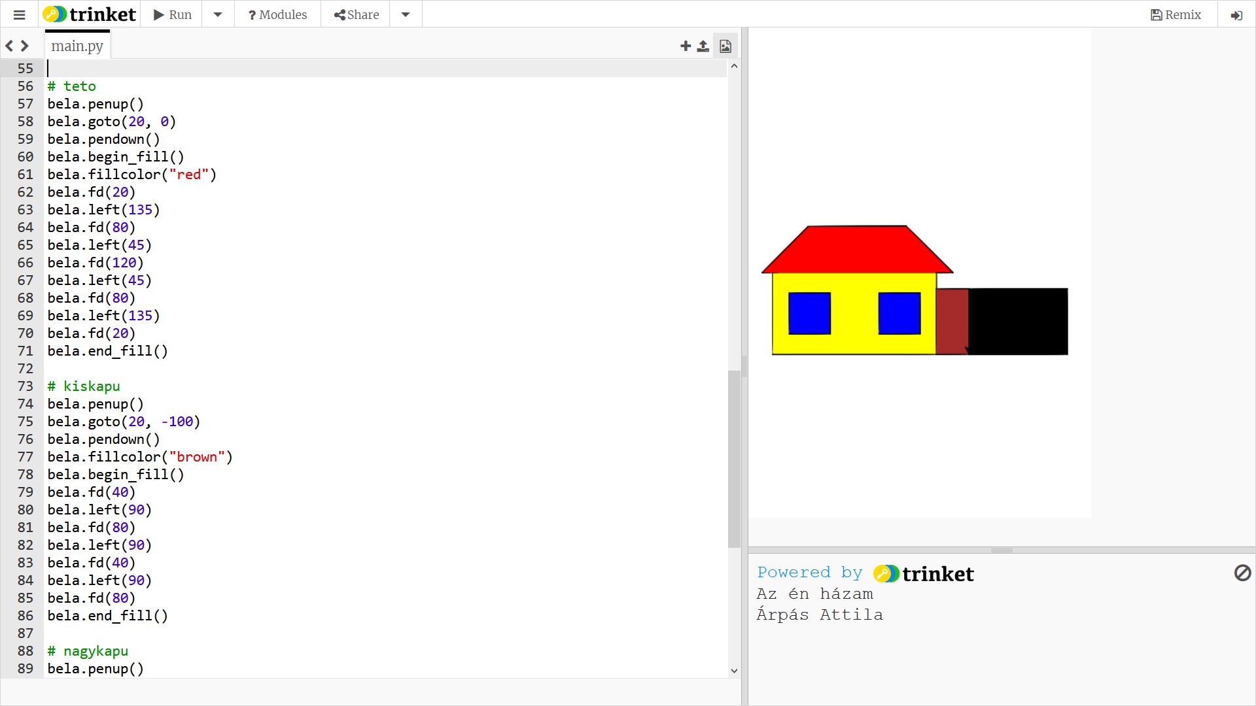Run the program
Screen dimensions: 1256x706
click(x=173, y=14)
